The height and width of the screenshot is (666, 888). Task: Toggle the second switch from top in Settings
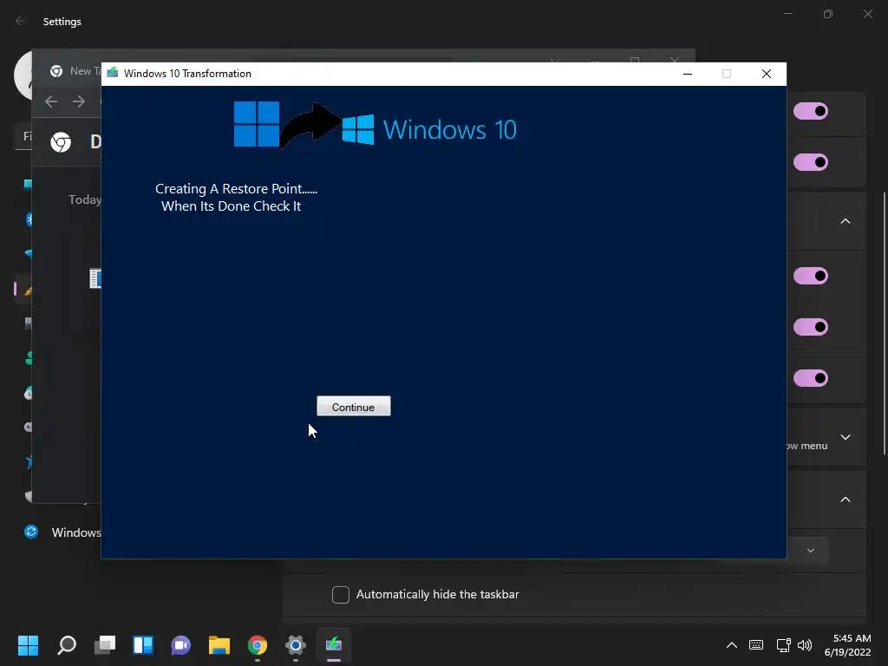pos(811,162)
